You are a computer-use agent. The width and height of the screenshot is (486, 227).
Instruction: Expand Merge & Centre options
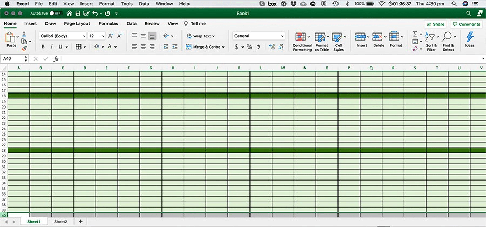pos(223,47)
